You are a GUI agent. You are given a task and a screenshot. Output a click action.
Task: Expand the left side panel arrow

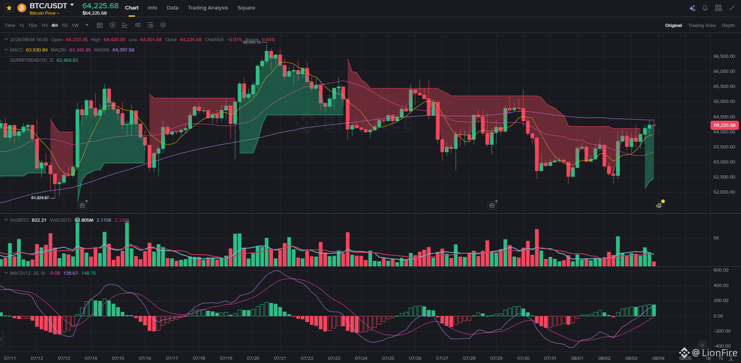(x=2, y=339)
